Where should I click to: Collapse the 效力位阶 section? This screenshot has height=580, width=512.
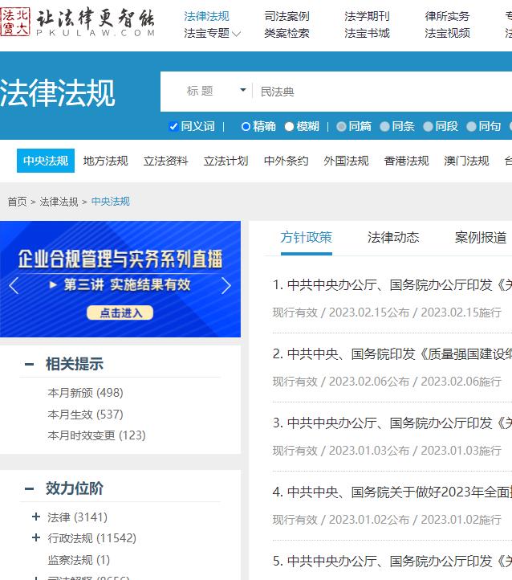coord(29,489)
